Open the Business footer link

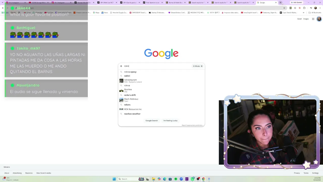(29, 173)
